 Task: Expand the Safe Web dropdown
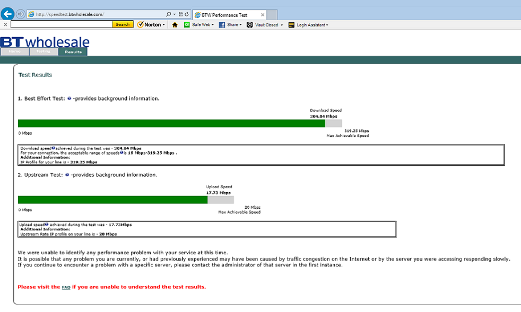[213, 25]
